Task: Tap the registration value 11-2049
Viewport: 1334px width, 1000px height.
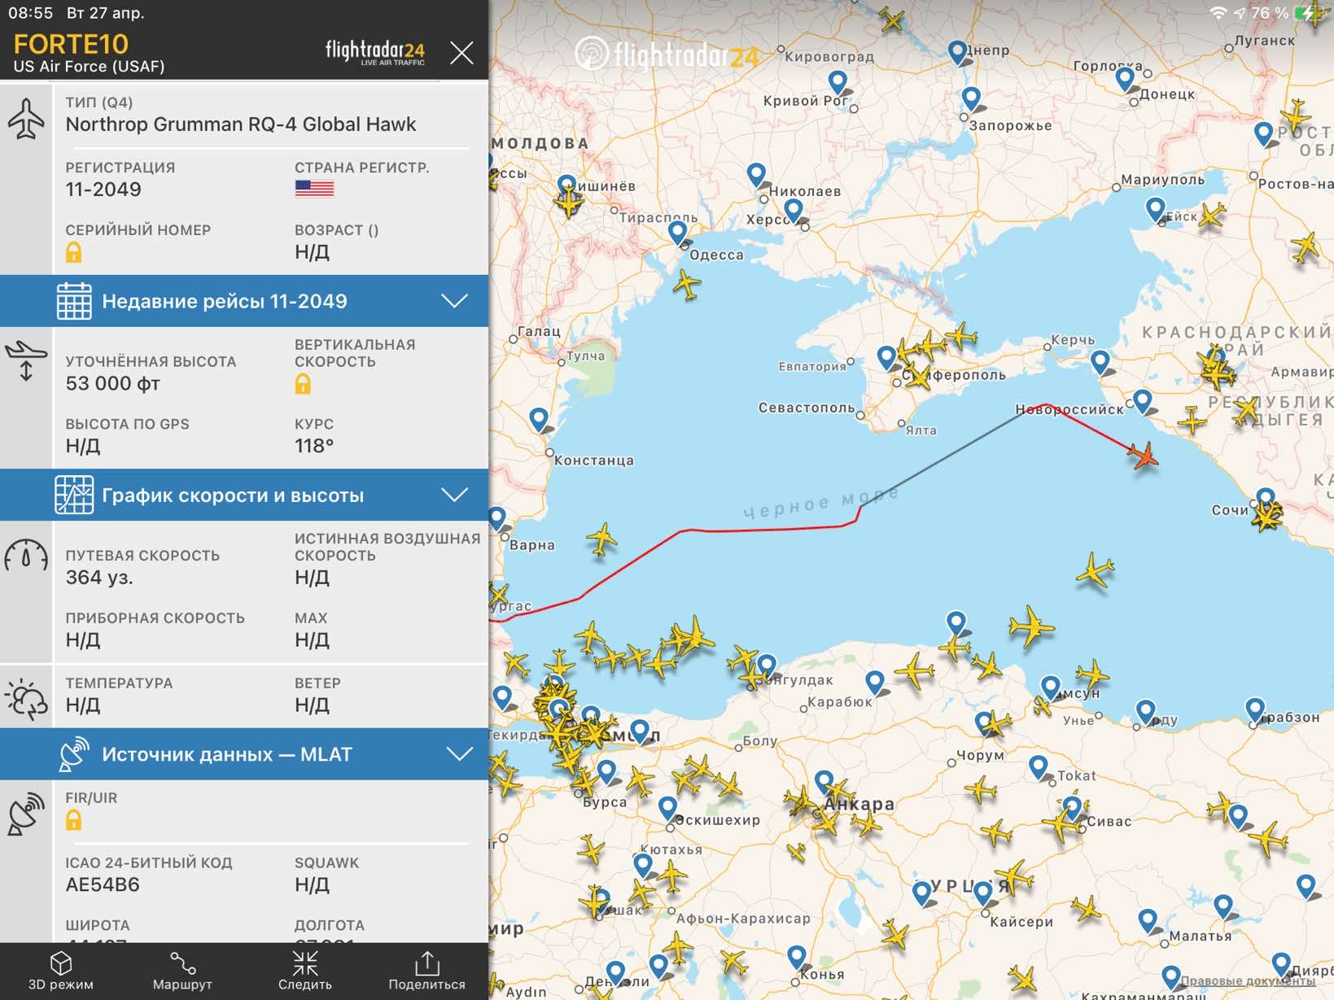Action: point(103,190)
